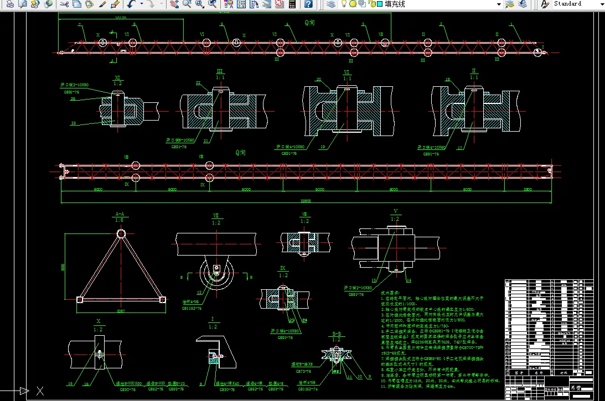Open the Block Editor lightning icon
605x401 pixels.
(115, 4)
